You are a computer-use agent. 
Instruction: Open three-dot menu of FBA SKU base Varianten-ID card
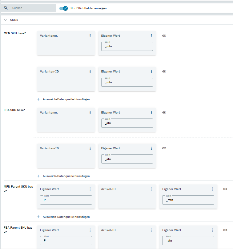click(90, 148)
